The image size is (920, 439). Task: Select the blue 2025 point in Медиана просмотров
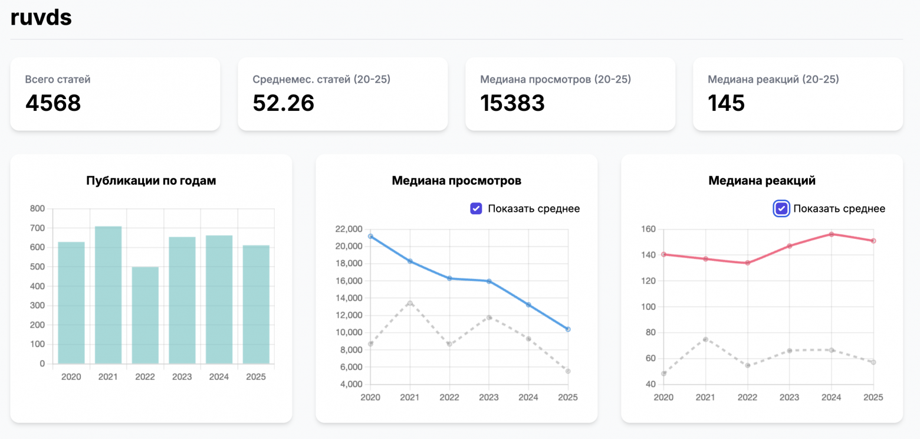tap(568, 329)
